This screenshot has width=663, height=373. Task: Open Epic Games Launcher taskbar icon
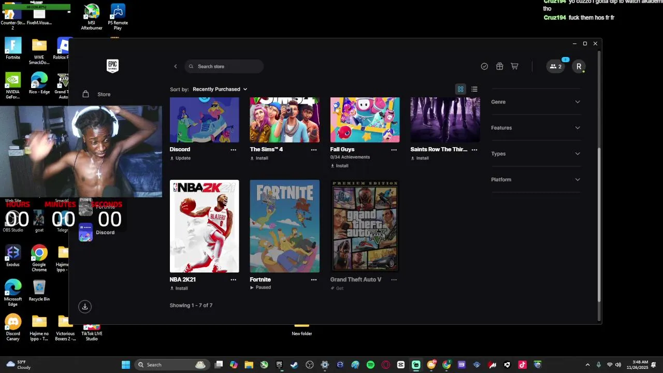coord(279,365)
